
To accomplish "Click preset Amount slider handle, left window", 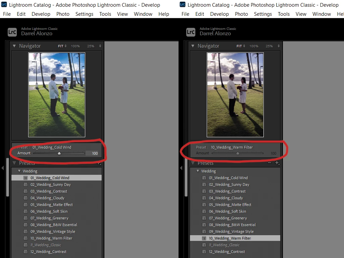I will pyautogui.click(x=59, y=153).
